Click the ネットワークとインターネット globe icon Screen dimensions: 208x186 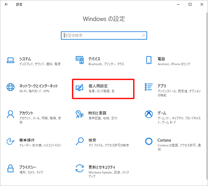10,87
